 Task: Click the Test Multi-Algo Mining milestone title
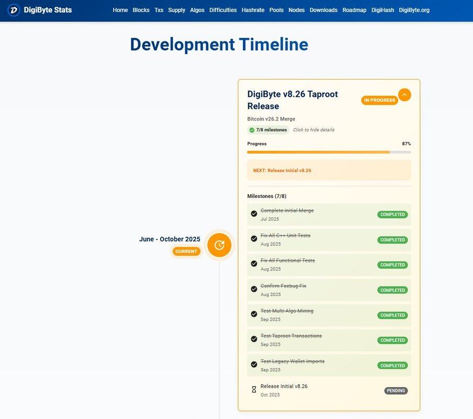(x=287, y=311)
